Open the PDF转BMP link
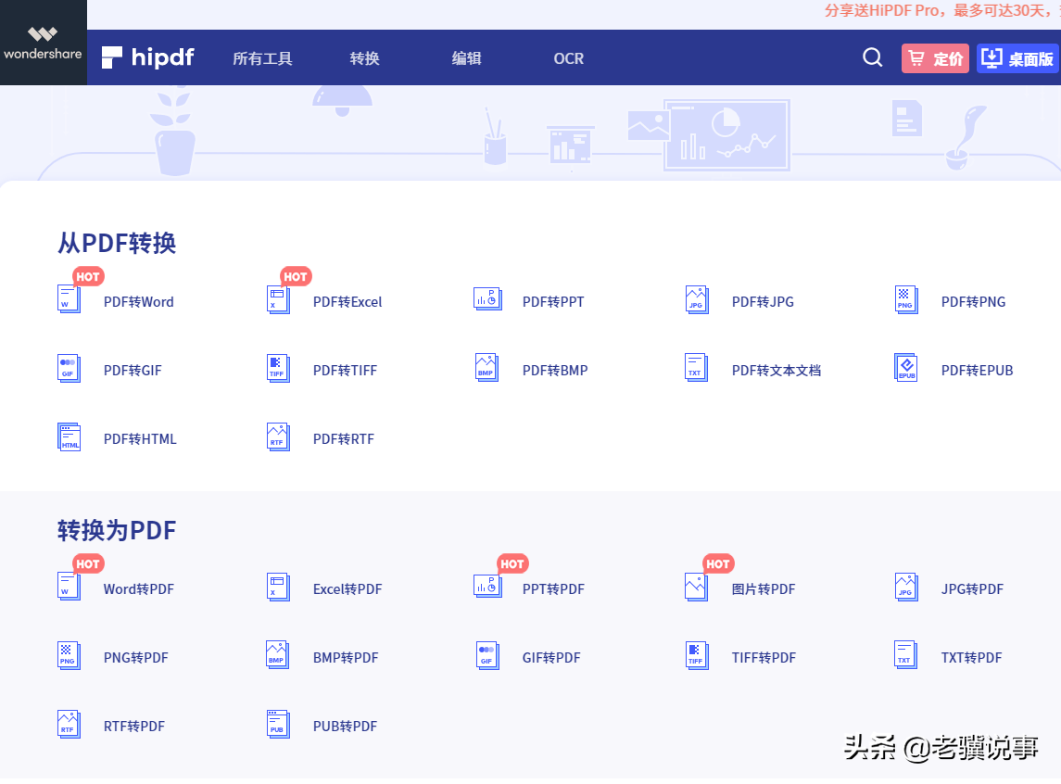 pos(555,371)
